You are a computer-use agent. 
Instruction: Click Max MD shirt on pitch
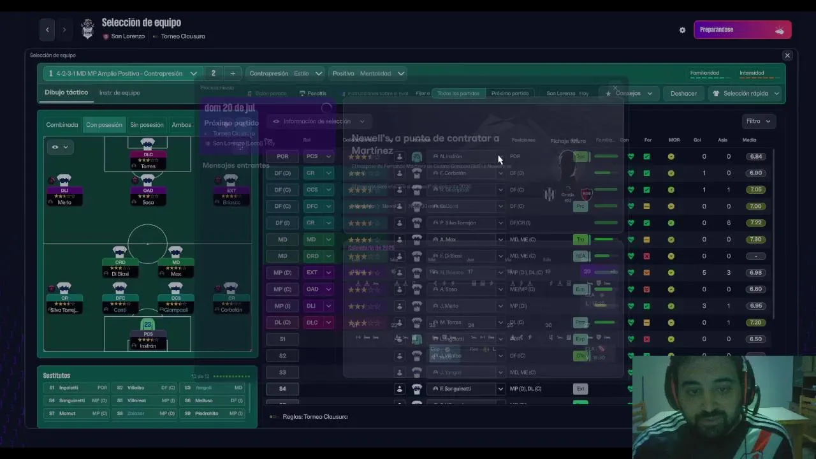tap(176, 252)
